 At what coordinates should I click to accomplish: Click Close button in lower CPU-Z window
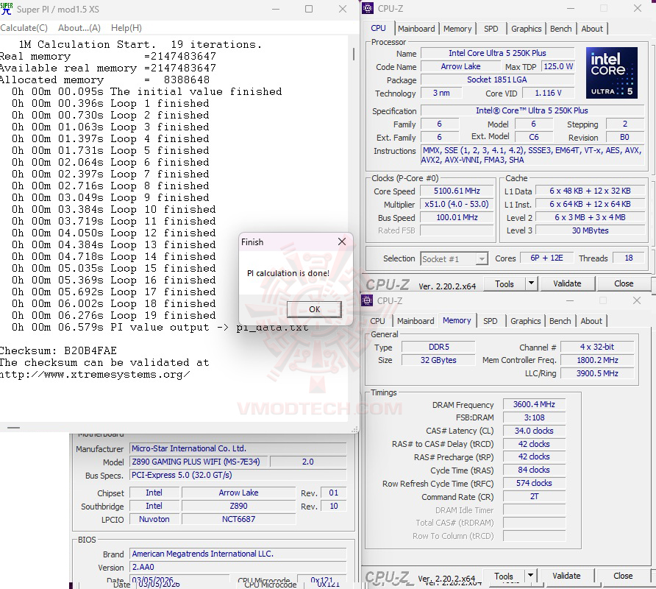622,576
